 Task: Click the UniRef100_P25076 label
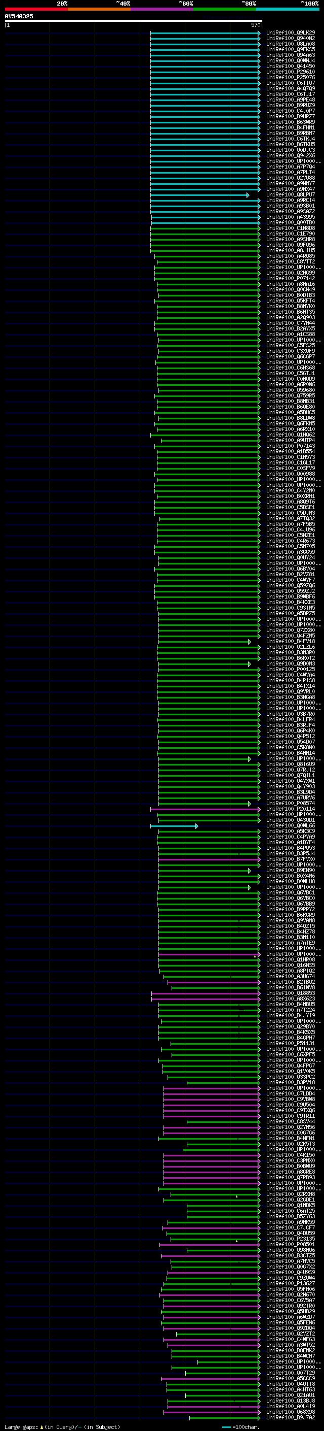[290, 77]
